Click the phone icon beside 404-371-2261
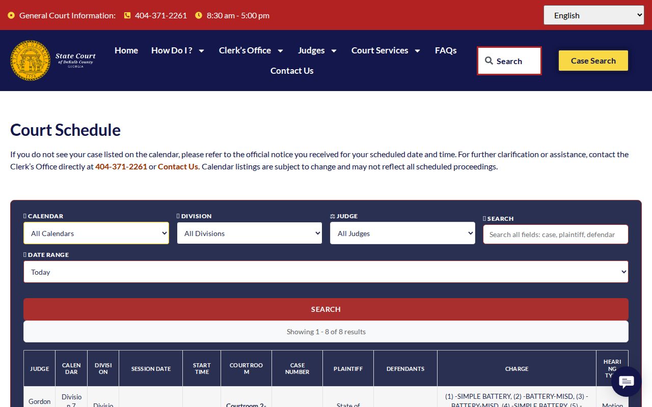The image size is (652, 407). point(127,15)
